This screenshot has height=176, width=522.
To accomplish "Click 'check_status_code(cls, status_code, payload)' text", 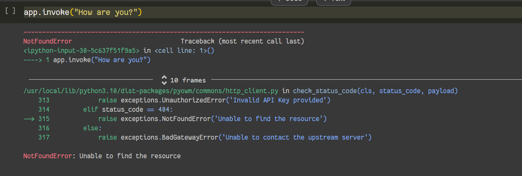I will tap(375, 91).
